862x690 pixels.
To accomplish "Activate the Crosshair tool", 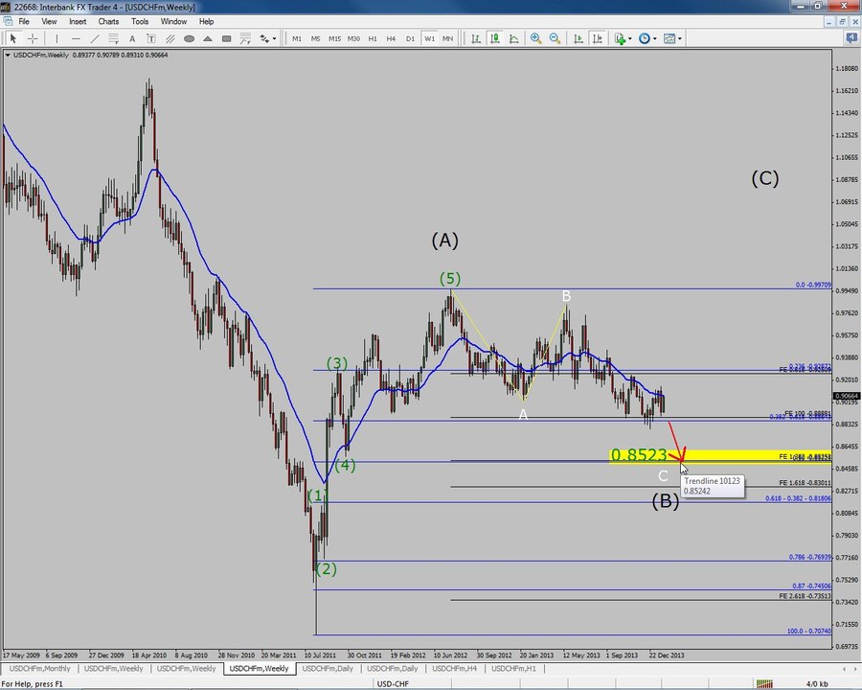I will tap(33, 38).
